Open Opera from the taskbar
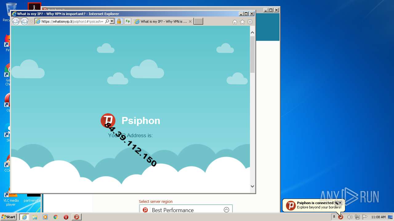394x221 pixels. tap(66, 217)
